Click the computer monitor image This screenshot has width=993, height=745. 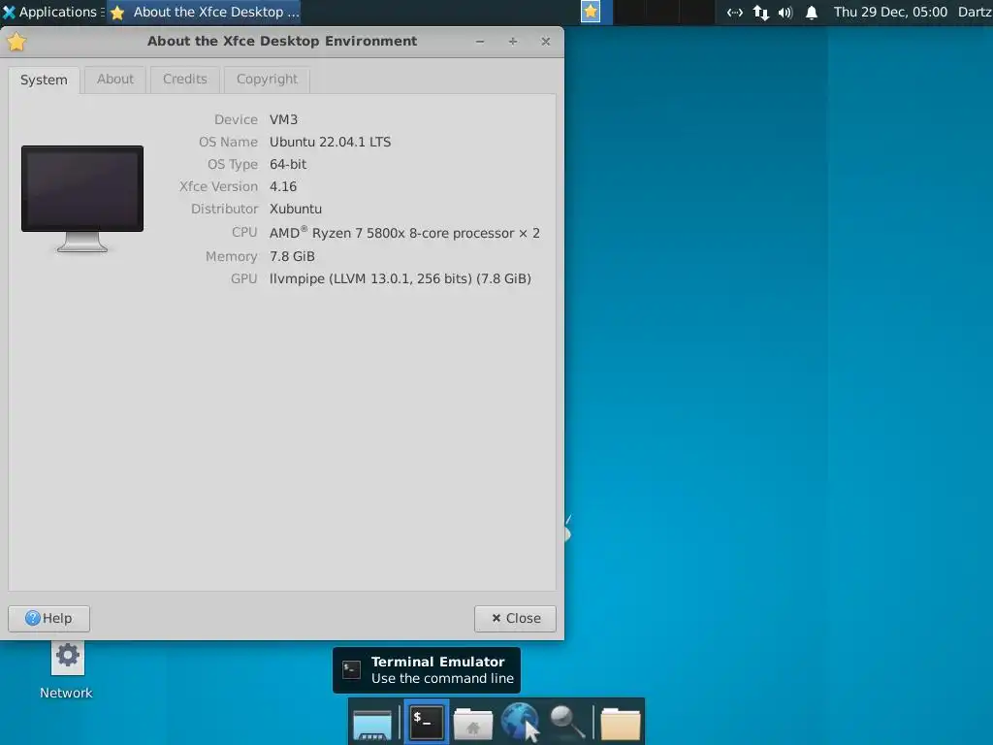coord(82,199)
